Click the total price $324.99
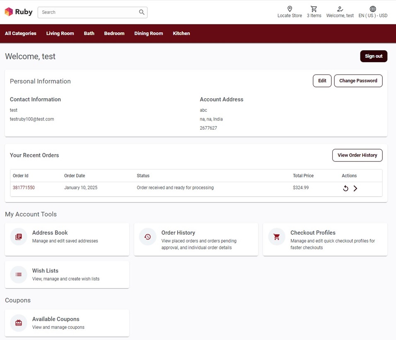 (x=301, y=188)
